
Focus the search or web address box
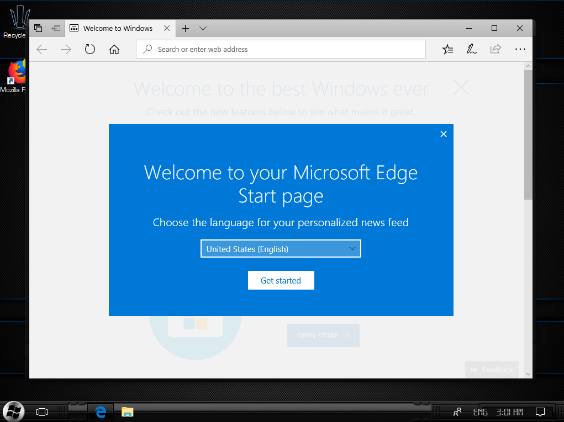(281, 49)
